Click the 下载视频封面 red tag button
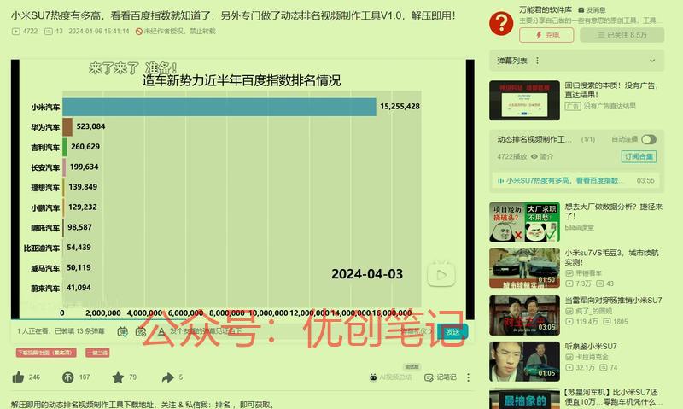 point(46,353)
